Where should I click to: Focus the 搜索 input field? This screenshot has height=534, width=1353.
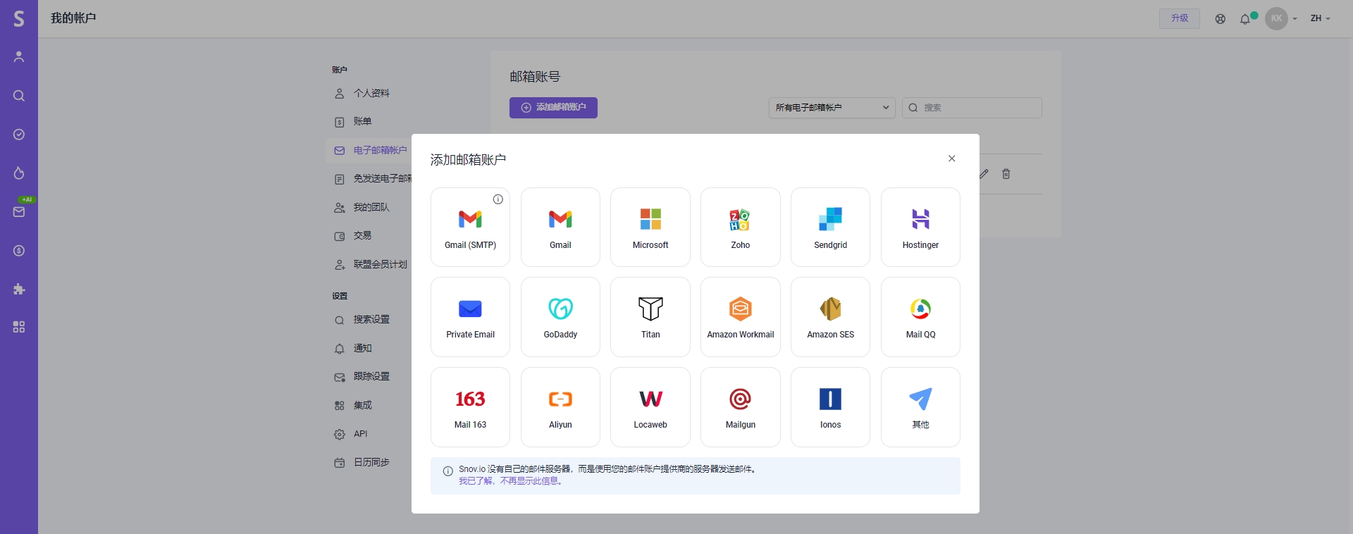[x=972, y=108]
